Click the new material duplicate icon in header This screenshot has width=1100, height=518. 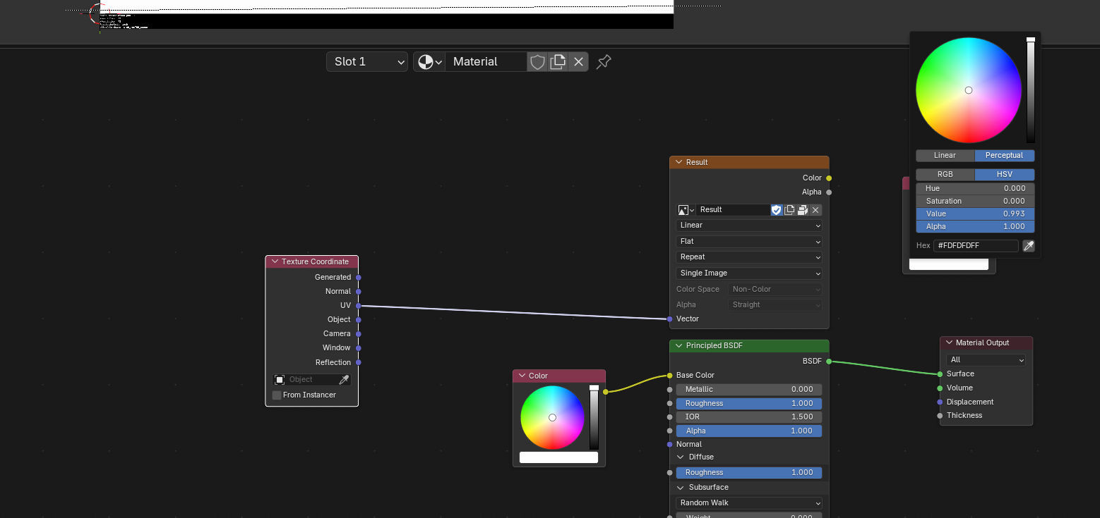coord(558,62)
